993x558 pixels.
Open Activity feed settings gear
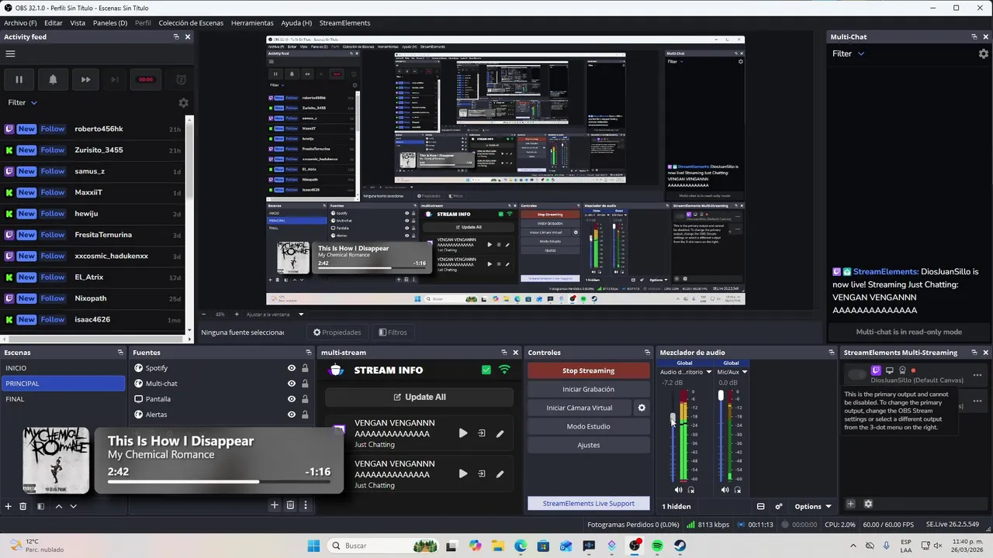pyautogui.click(x=183, y=103)
